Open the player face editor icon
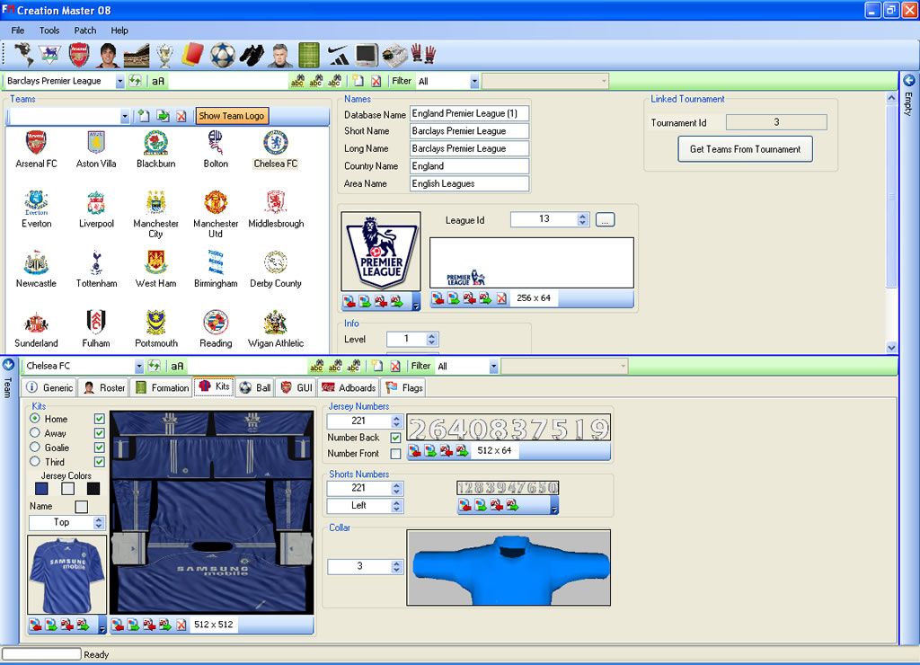The height and width of the screenshot is (665, 920). pyautogui.click(x=108, y=55)
